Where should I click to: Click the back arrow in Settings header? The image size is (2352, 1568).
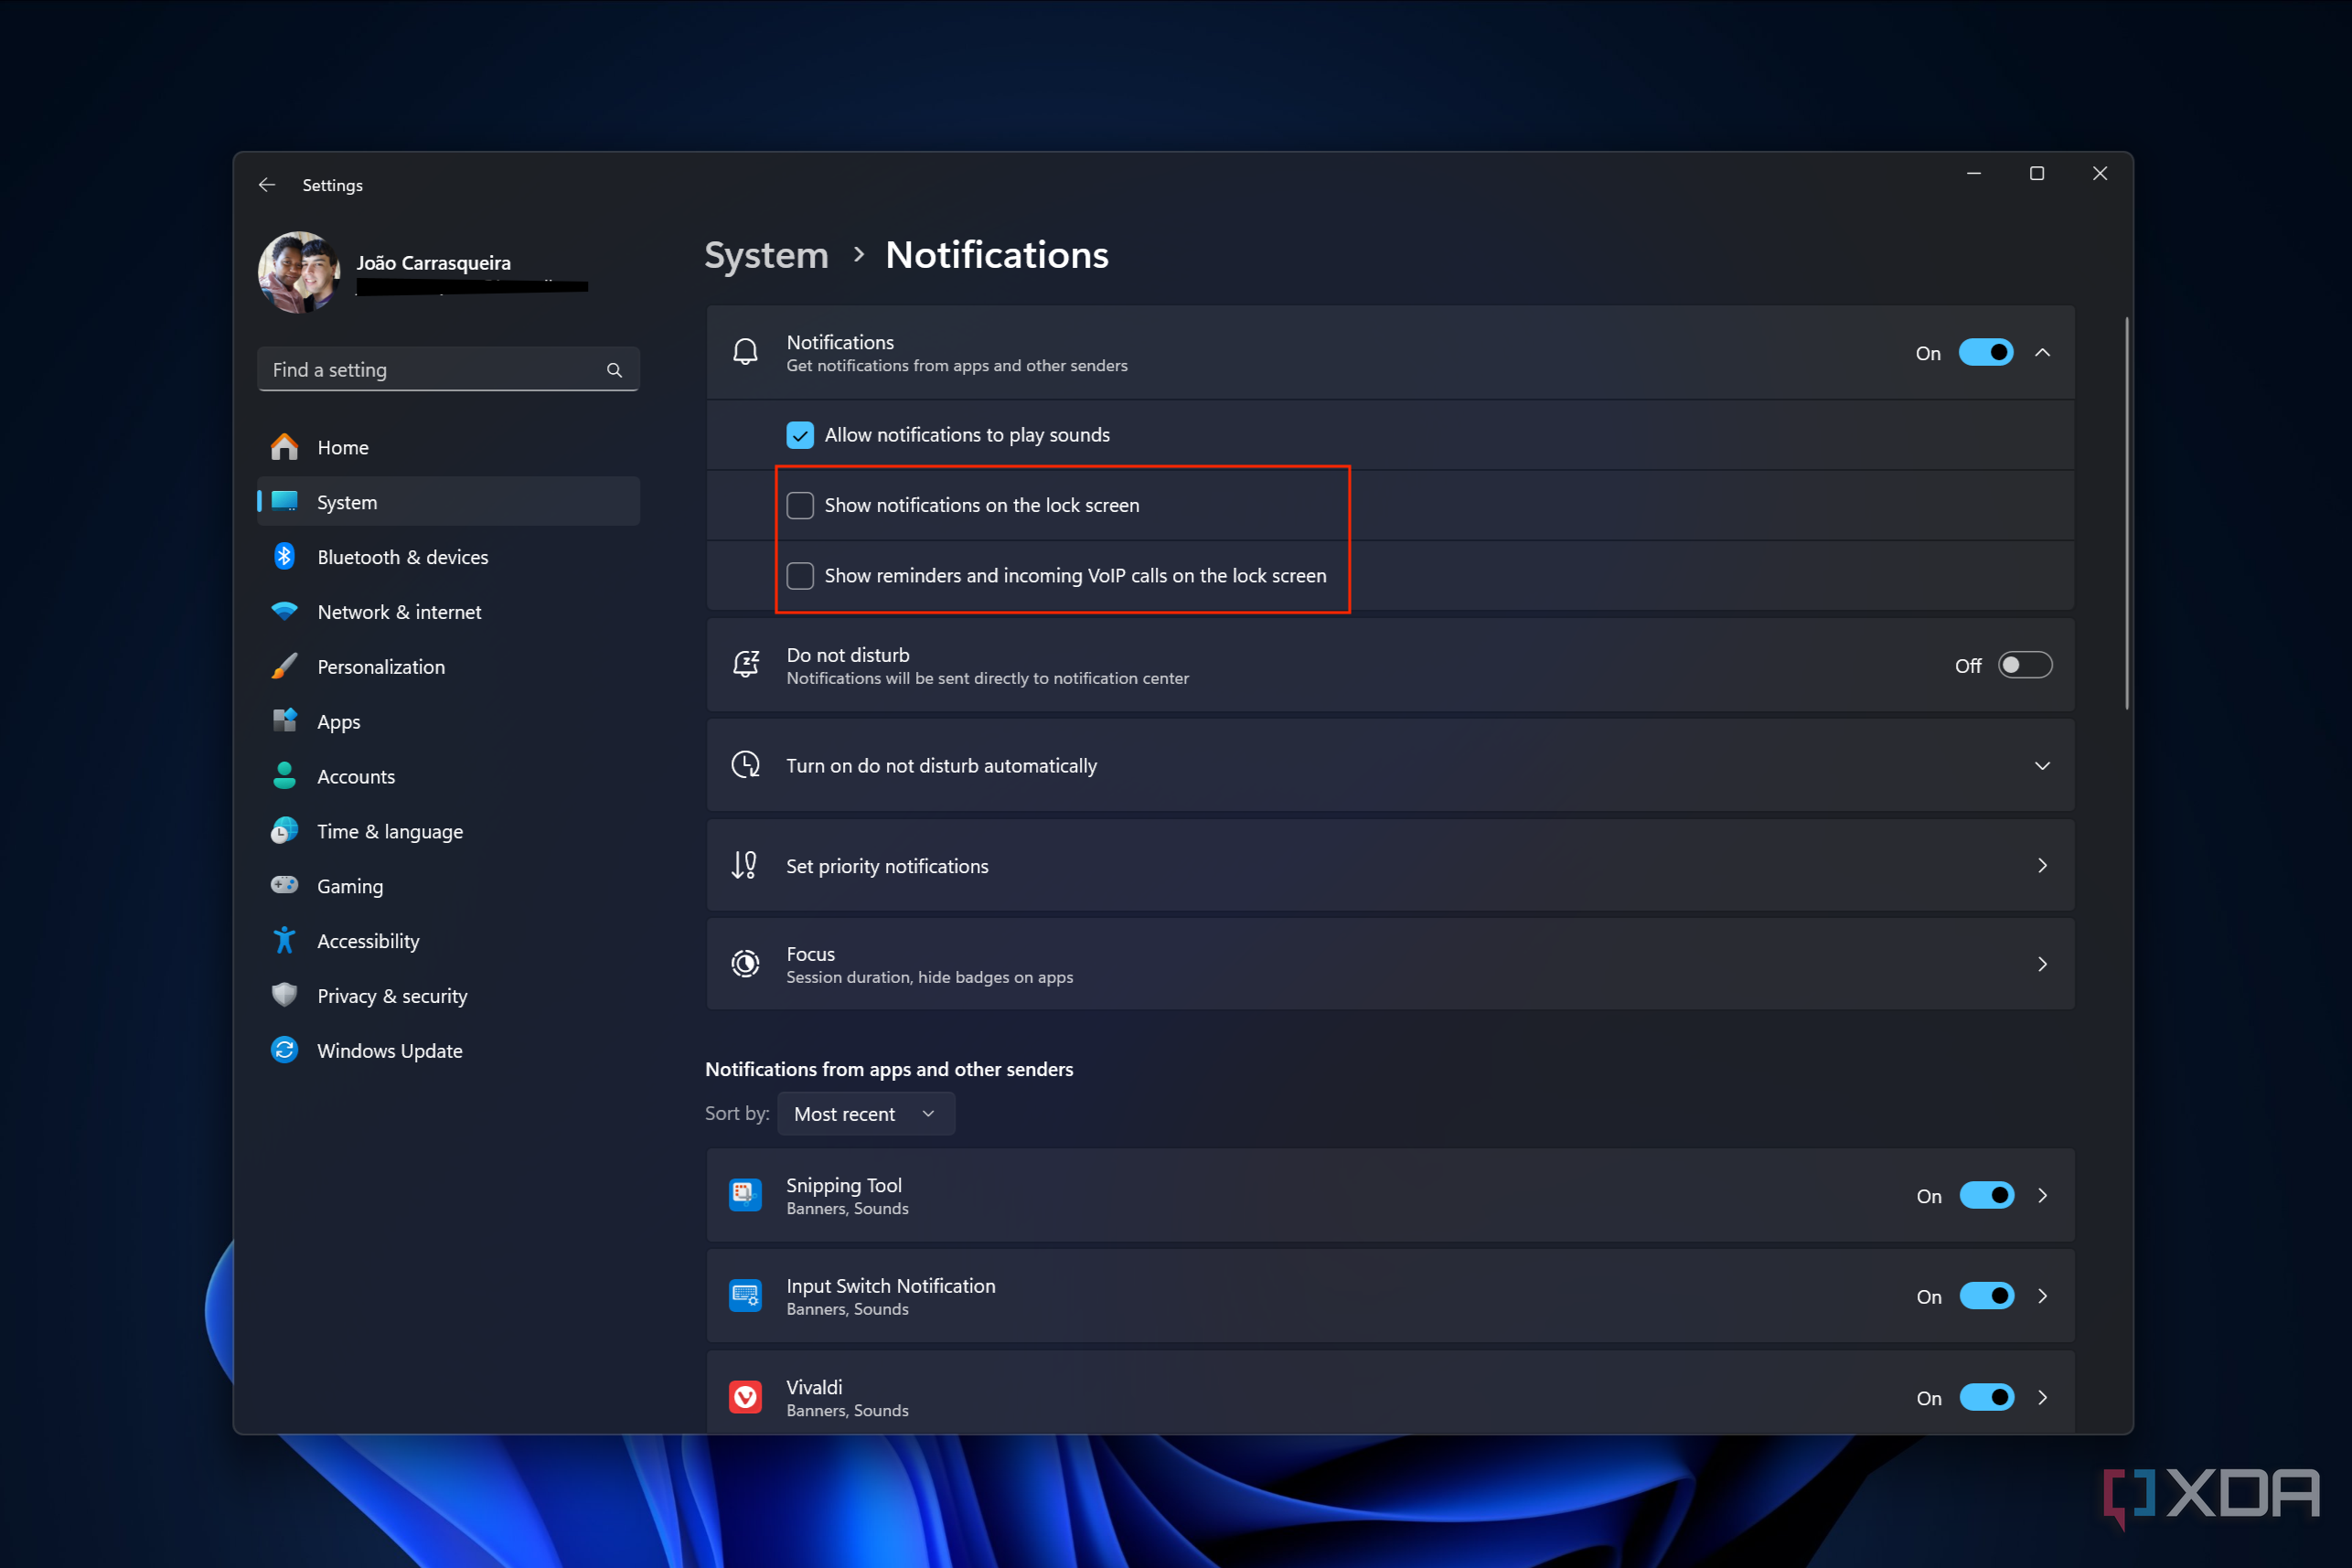tap(267, 185)
